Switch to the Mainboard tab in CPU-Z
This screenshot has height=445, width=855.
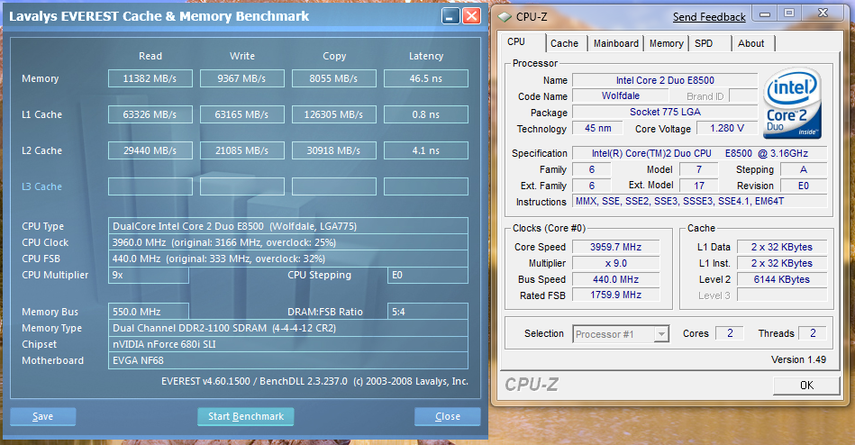point(615,43)
